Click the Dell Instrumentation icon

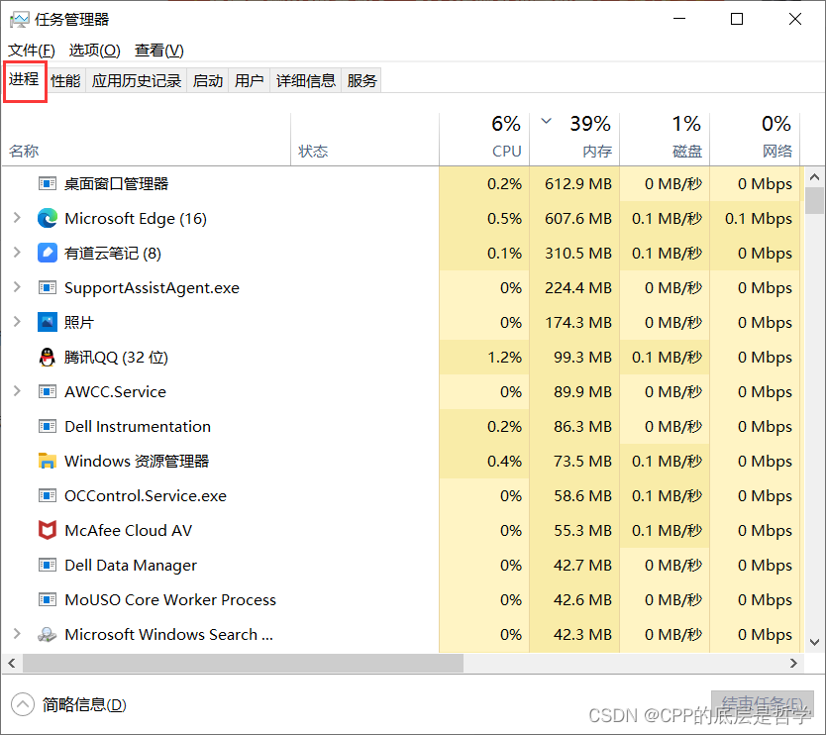(x=48, y=426)
